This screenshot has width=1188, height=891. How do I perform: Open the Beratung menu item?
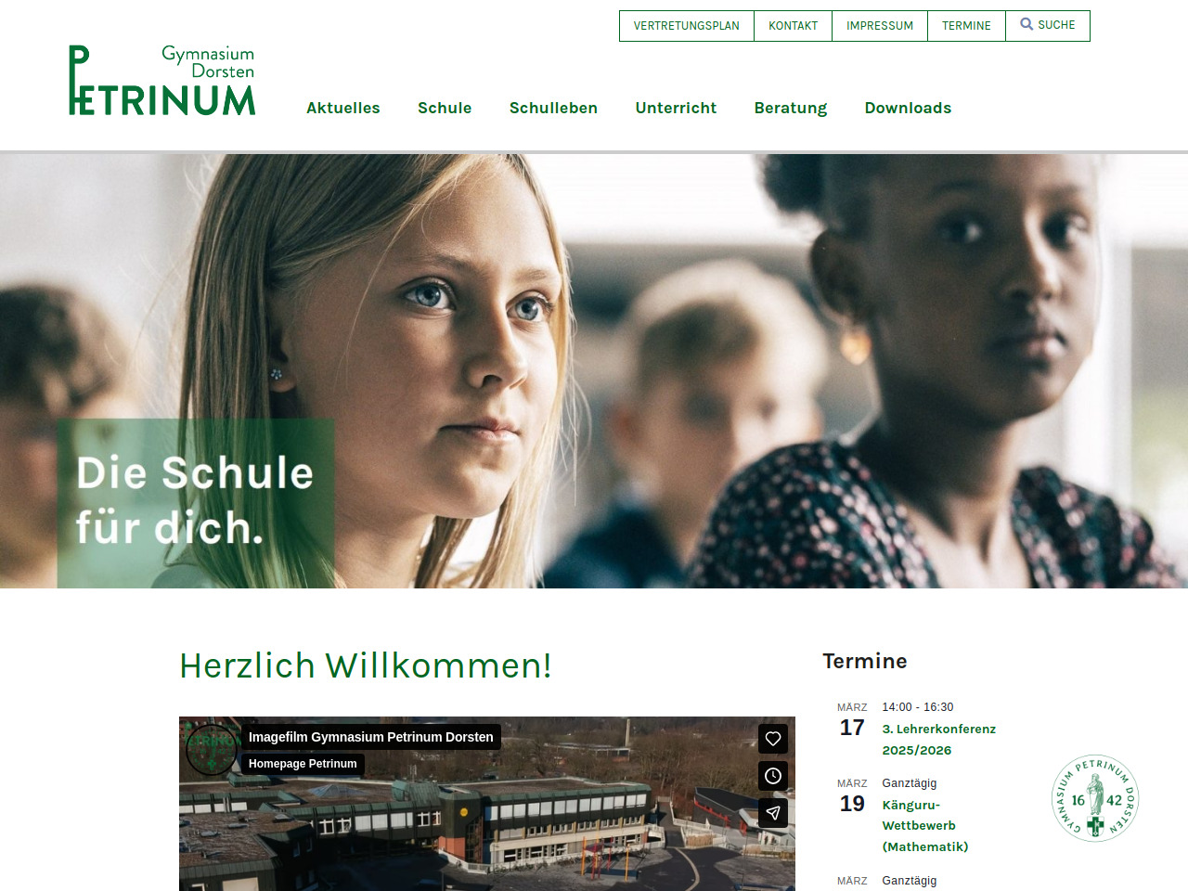click(791, 108)
